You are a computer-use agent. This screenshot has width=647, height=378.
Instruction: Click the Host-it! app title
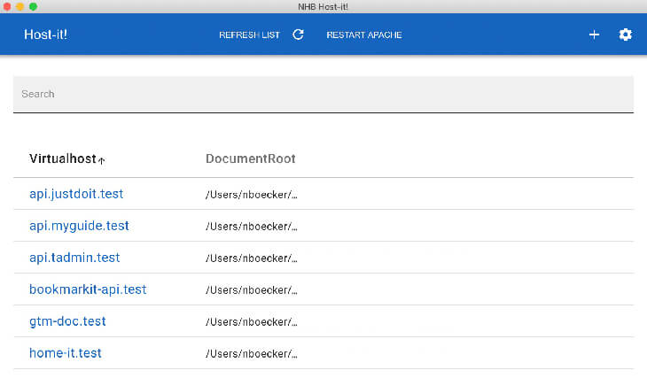tap(45, 35)
